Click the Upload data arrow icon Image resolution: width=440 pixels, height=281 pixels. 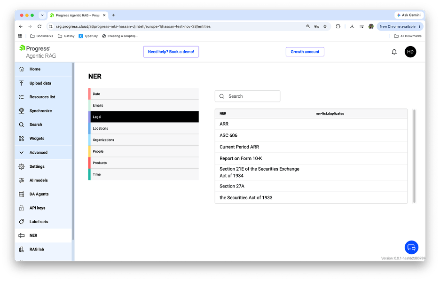tap(21, 83)
